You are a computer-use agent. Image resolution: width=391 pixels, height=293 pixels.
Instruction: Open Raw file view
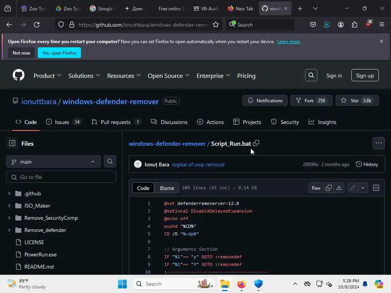point(316,188)
